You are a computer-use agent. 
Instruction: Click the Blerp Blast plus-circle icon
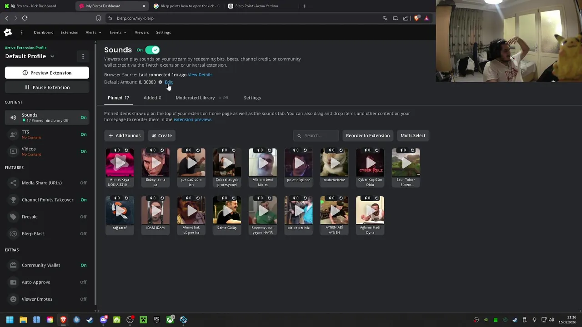click(13, 234)
